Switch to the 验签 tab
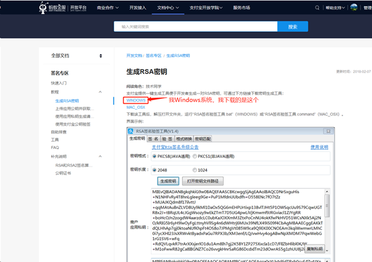 tap(167, 139)
